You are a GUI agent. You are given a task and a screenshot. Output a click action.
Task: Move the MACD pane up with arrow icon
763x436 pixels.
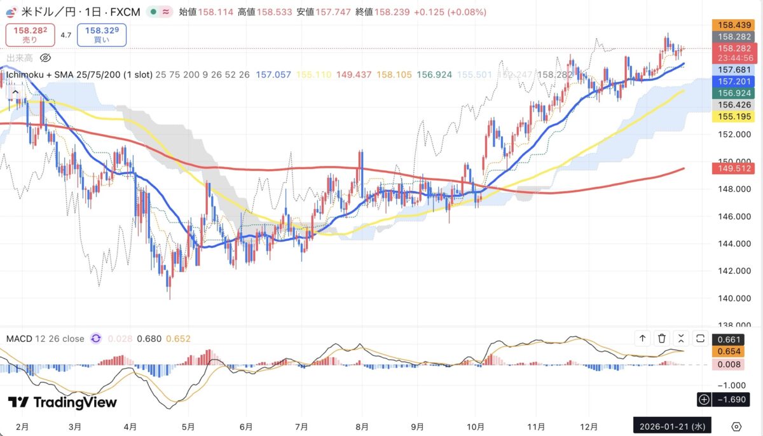(x=643, y=339)
